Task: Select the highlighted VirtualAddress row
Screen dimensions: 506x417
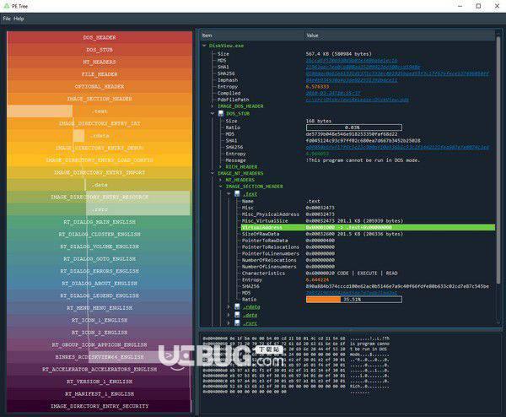Action: pyautogui.click(x=368, y=227)
